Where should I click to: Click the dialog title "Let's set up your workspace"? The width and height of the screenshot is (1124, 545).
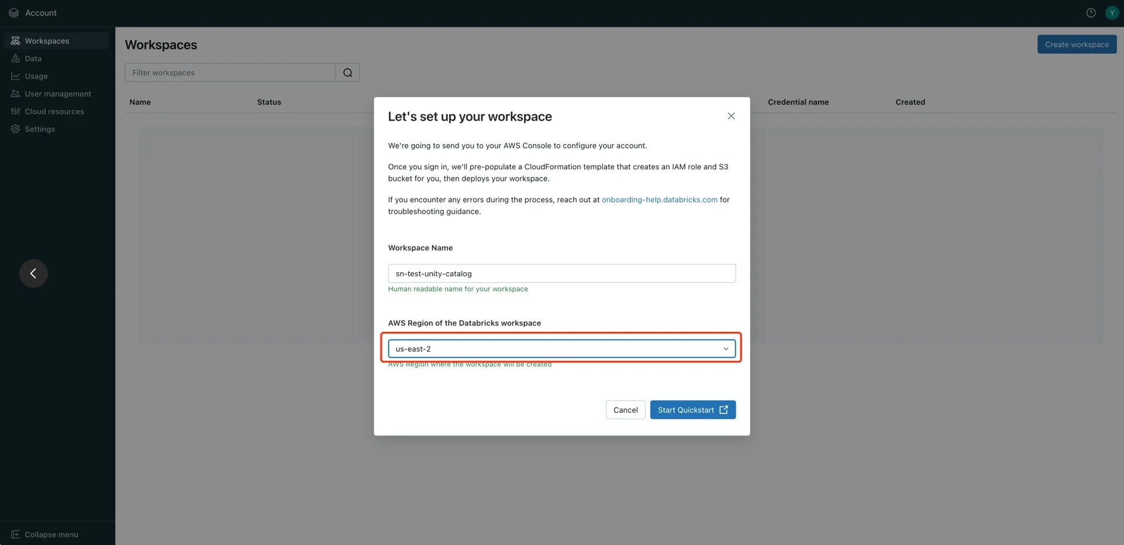pyautogui.click(x=470, y=116)
